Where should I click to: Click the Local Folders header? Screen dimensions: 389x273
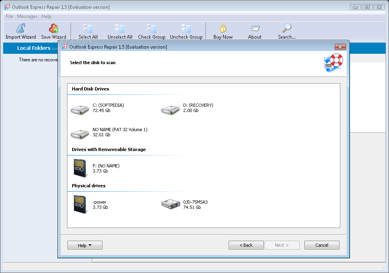34,48
